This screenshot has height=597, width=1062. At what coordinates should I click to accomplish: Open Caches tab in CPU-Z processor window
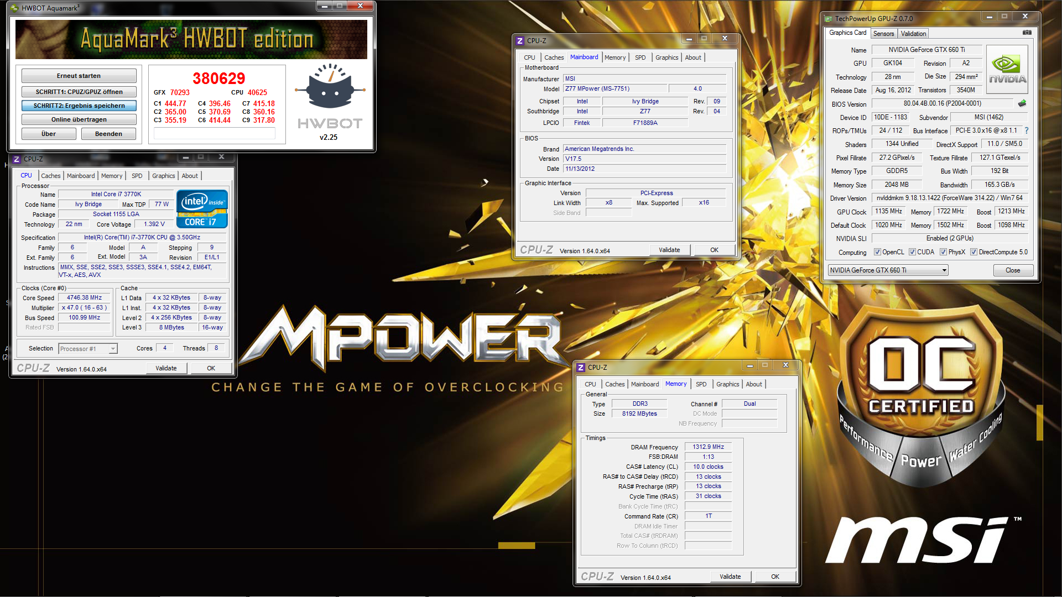tap(51, 176)
